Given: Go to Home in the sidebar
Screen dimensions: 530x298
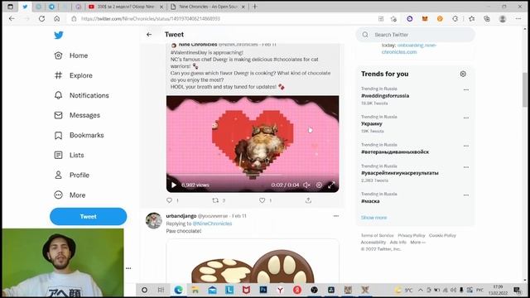Looking at the screenshot, I should [x=71, y=55].
